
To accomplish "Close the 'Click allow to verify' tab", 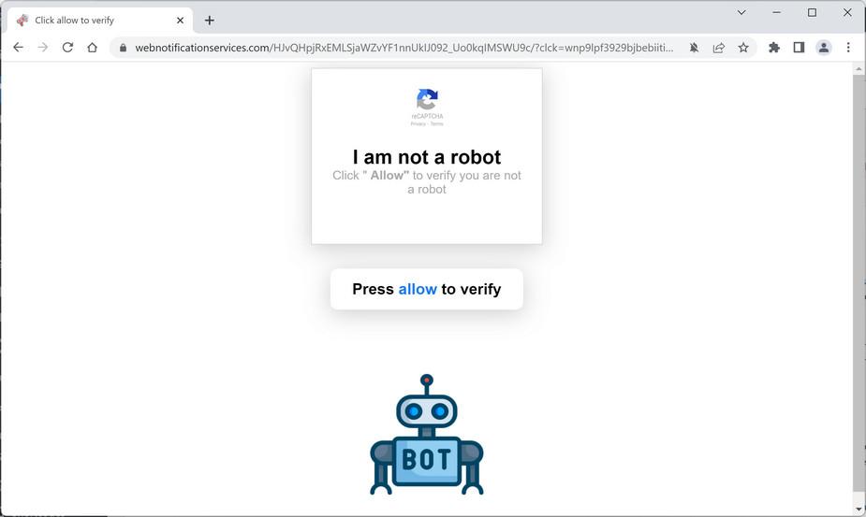I will [180, 21].
